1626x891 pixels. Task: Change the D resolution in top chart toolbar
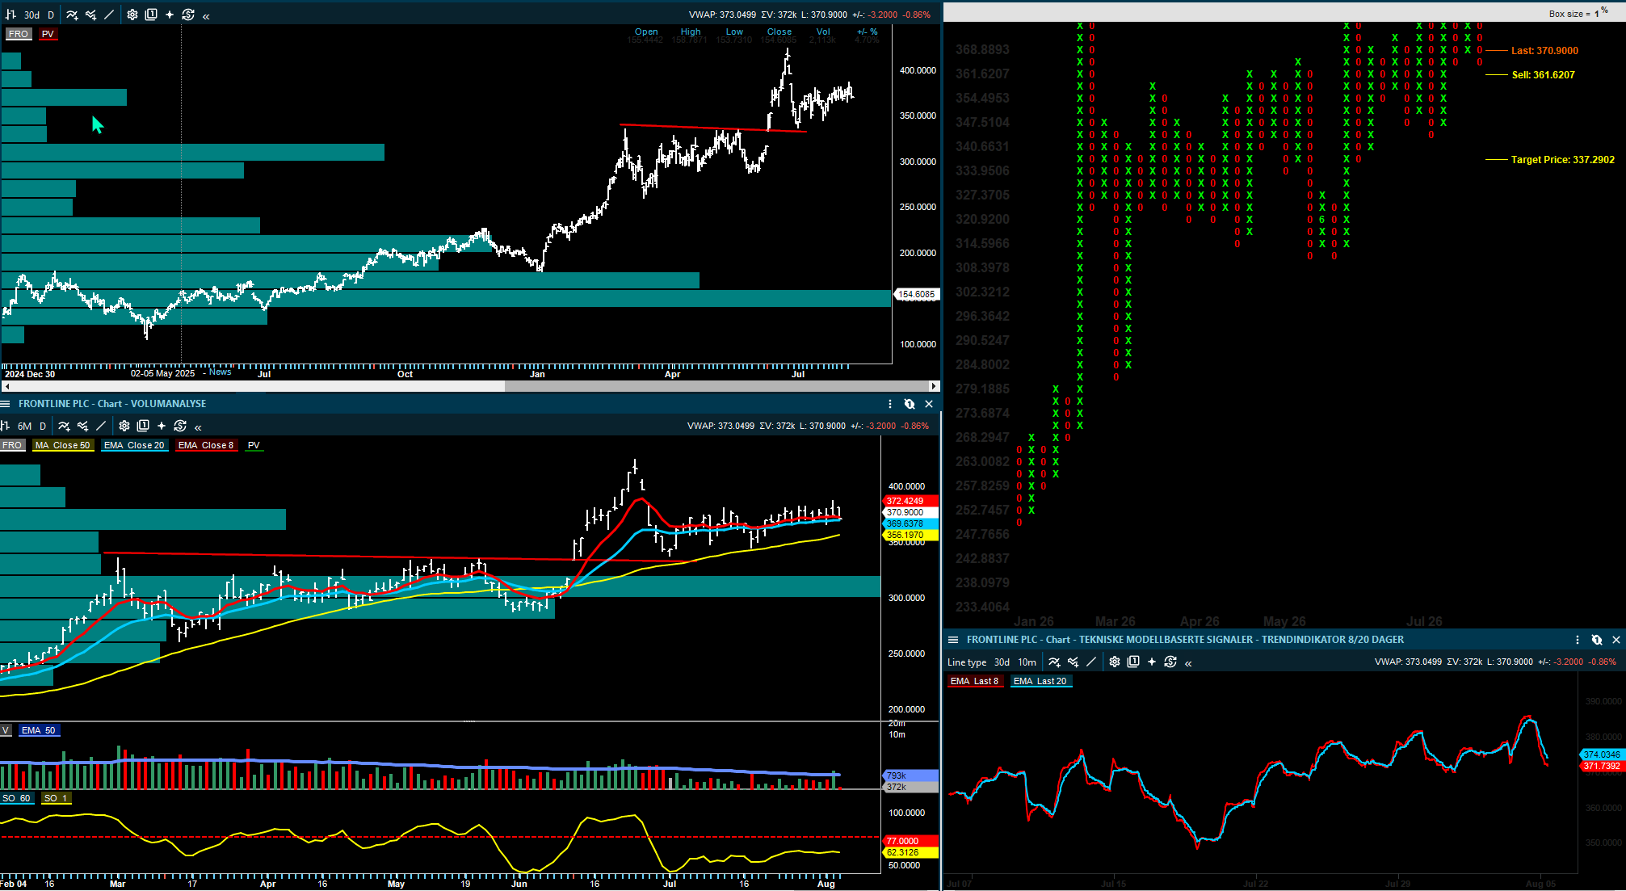[x=51, y=15]
